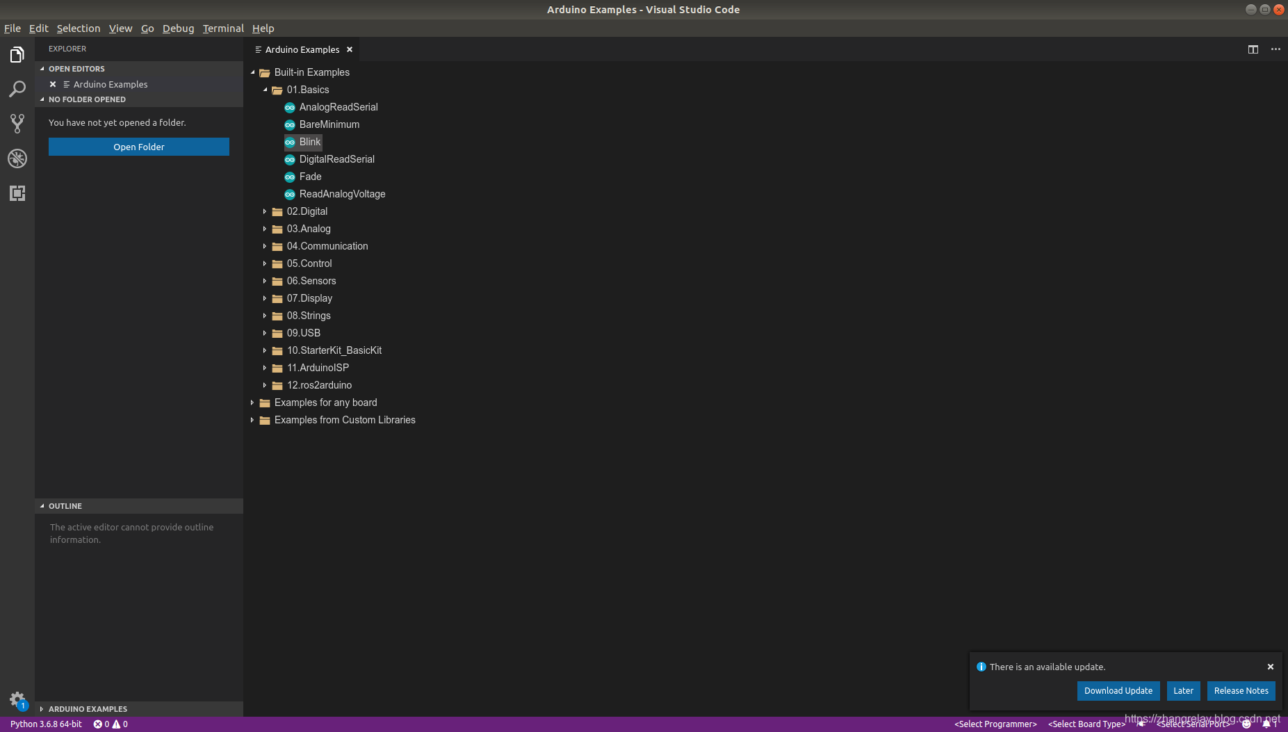1288x732 pixels.
Task: Select the 07.Display folder label
Action: [309, 298]
